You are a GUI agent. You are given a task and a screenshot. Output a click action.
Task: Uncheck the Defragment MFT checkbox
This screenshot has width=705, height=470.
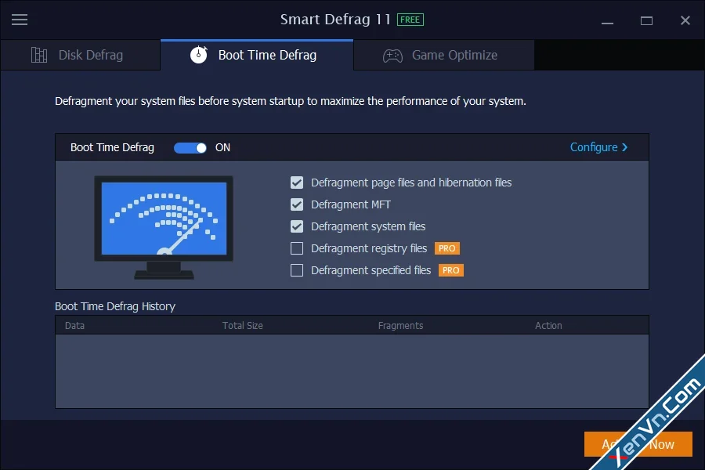coord(297,204)
